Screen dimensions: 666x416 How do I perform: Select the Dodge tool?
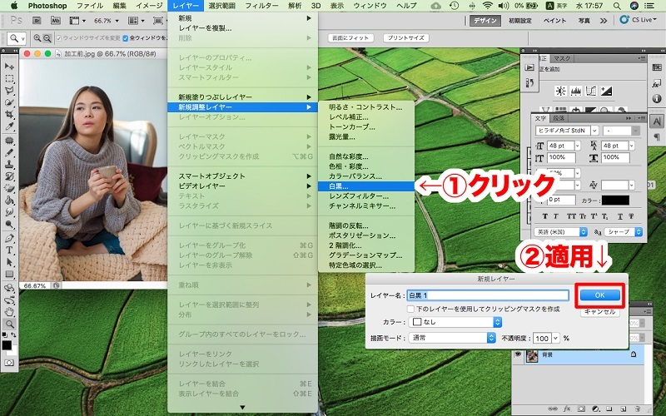9,224
